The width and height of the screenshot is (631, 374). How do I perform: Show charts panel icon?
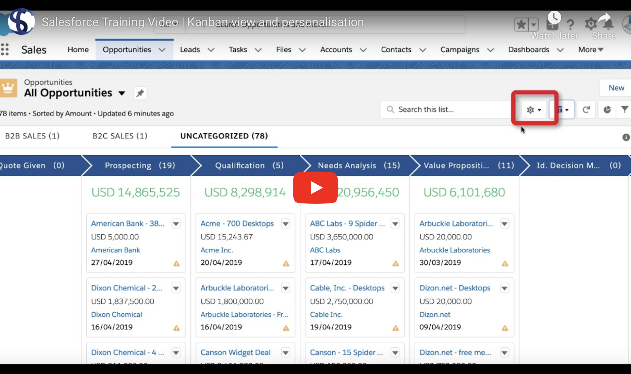coord(607,110)
